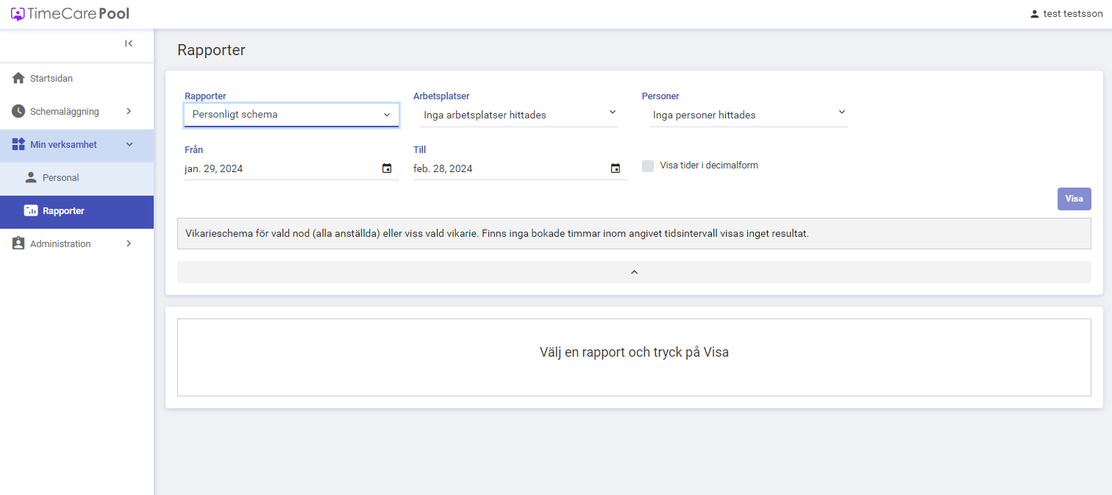
Task: Open the Från date calendar picker
Action: click(387, 168)
